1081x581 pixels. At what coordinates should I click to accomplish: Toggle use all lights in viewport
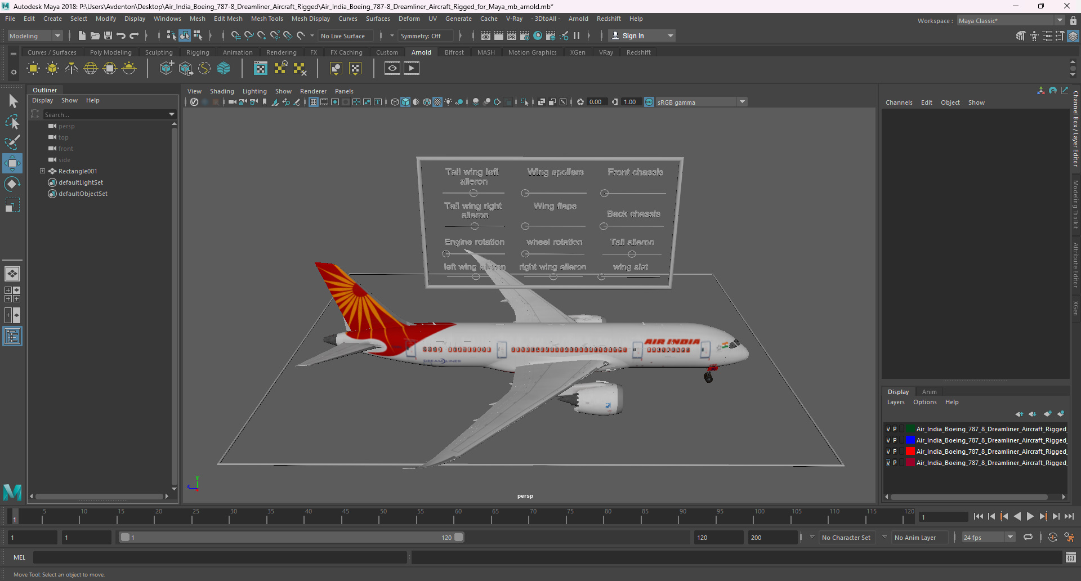(448, 102)
